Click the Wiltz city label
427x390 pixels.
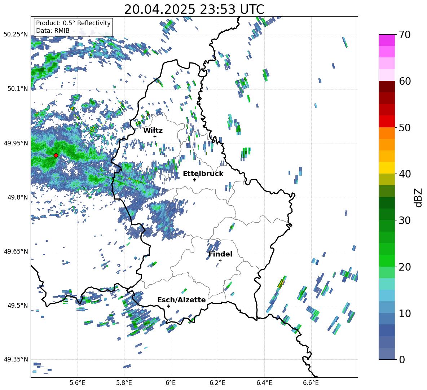[153, 131]
